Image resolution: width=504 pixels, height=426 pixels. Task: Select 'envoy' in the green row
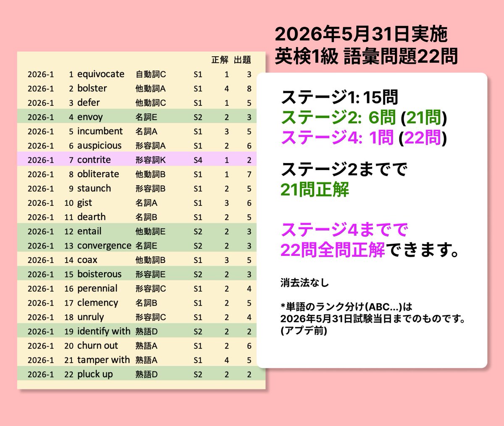(90, 118)
